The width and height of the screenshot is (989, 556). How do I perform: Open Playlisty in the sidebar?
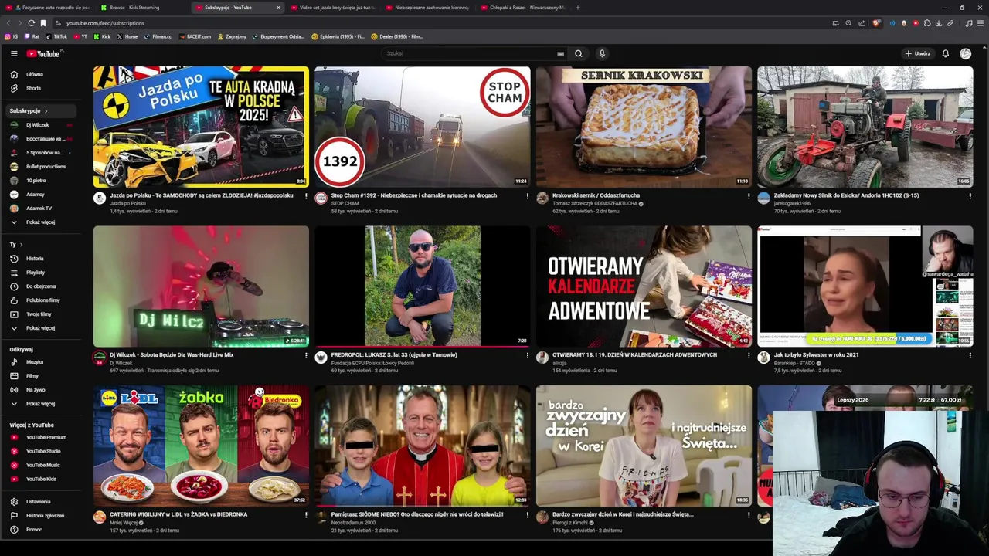[x=40, y=273]
